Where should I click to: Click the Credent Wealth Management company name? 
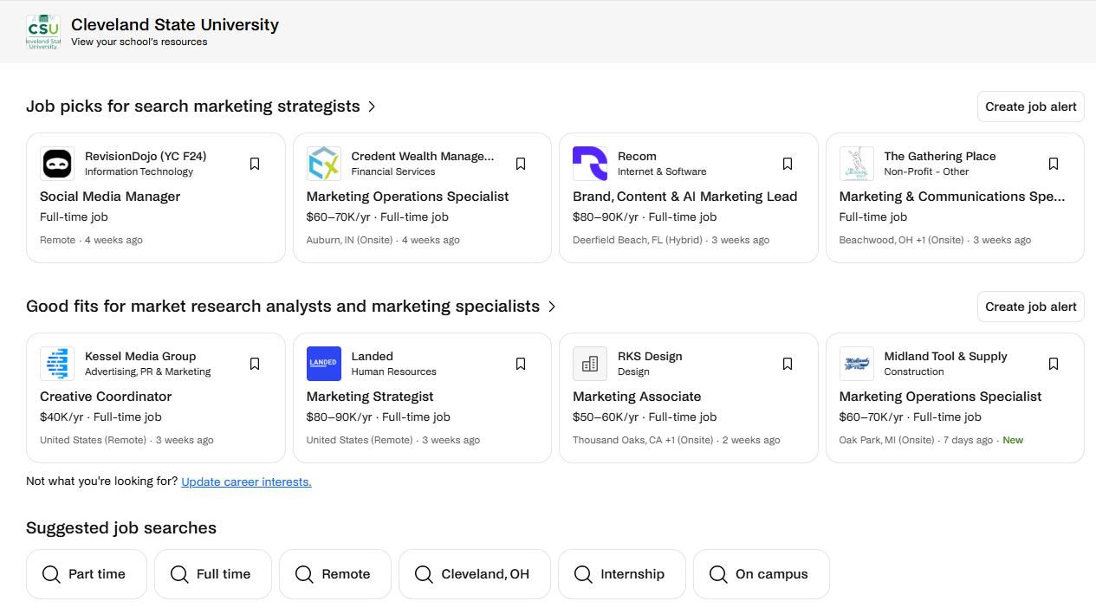click(x=423, y=157)
